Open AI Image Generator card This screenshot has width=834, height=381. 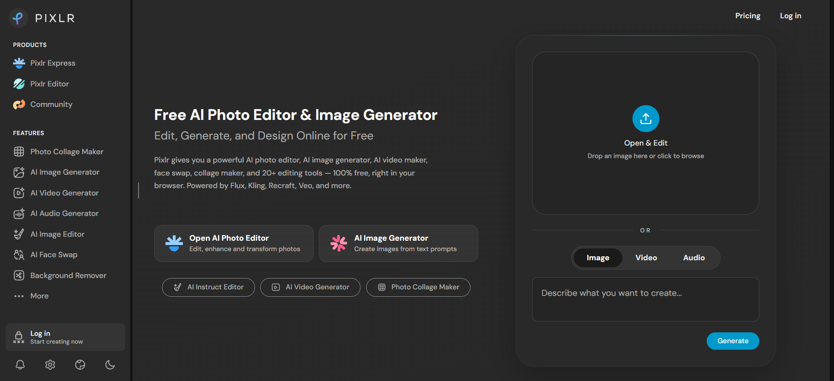(398, 243)
